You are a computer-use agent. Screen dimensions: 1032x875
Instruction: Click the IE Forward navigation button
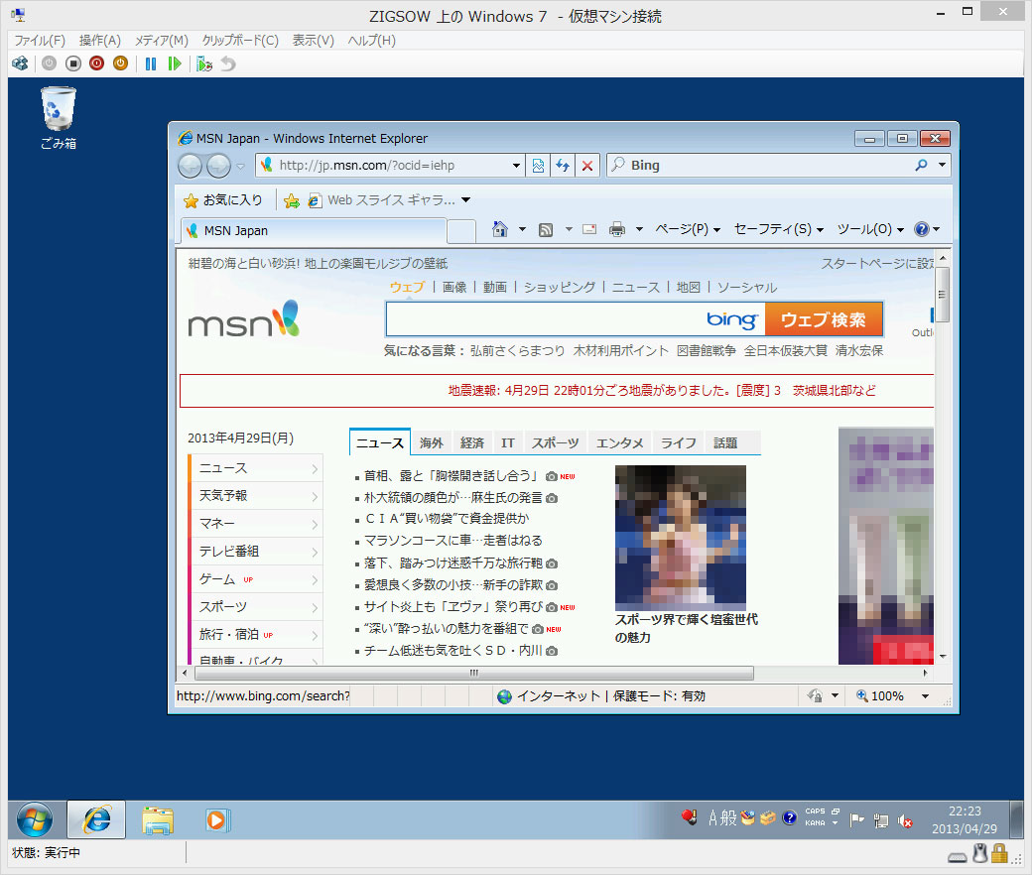218,166
